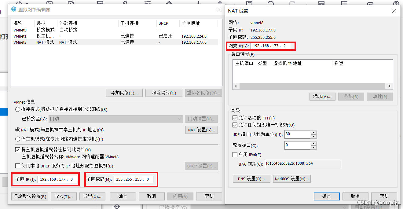Click the IPv6 前缀 field

[303, 164]
